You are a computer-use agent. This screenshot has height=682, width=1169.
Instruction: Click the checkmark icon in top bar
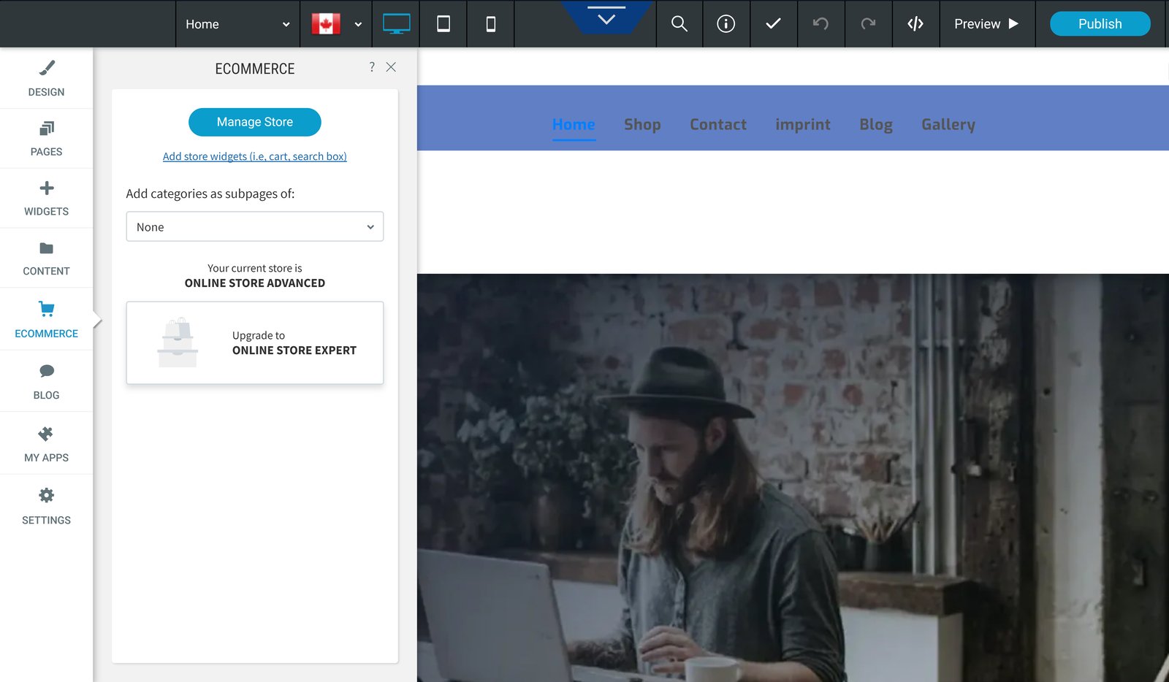point(773,24)
